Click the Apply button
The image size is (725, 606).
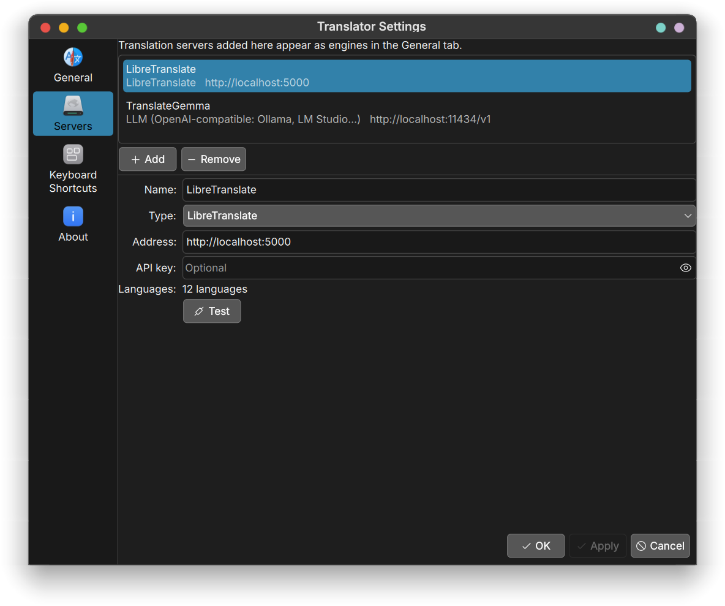tap(598, 546)
